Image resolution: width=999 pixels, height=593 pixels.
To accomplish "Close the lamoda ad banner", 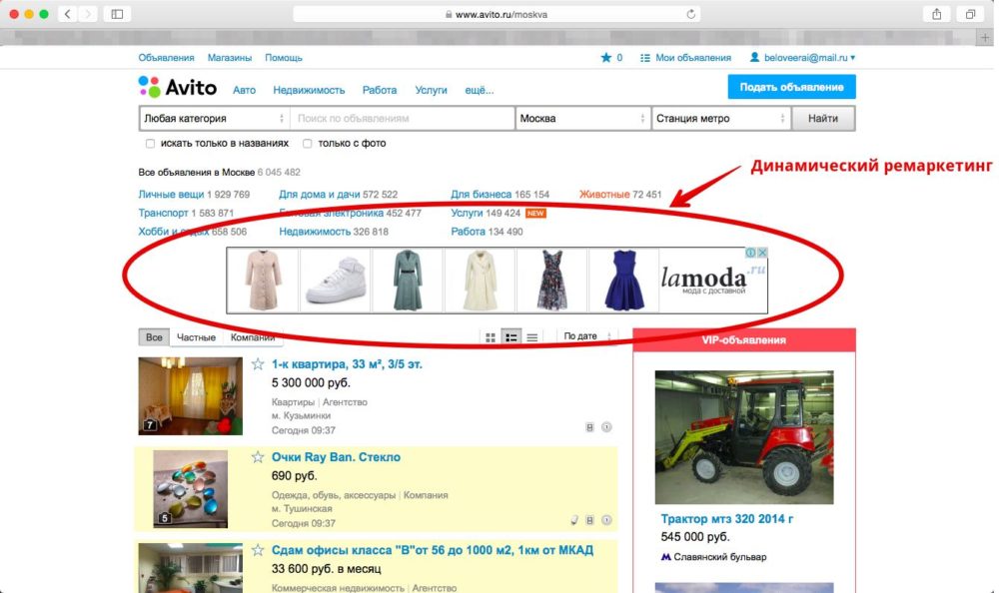I will (x=762, y=253).
